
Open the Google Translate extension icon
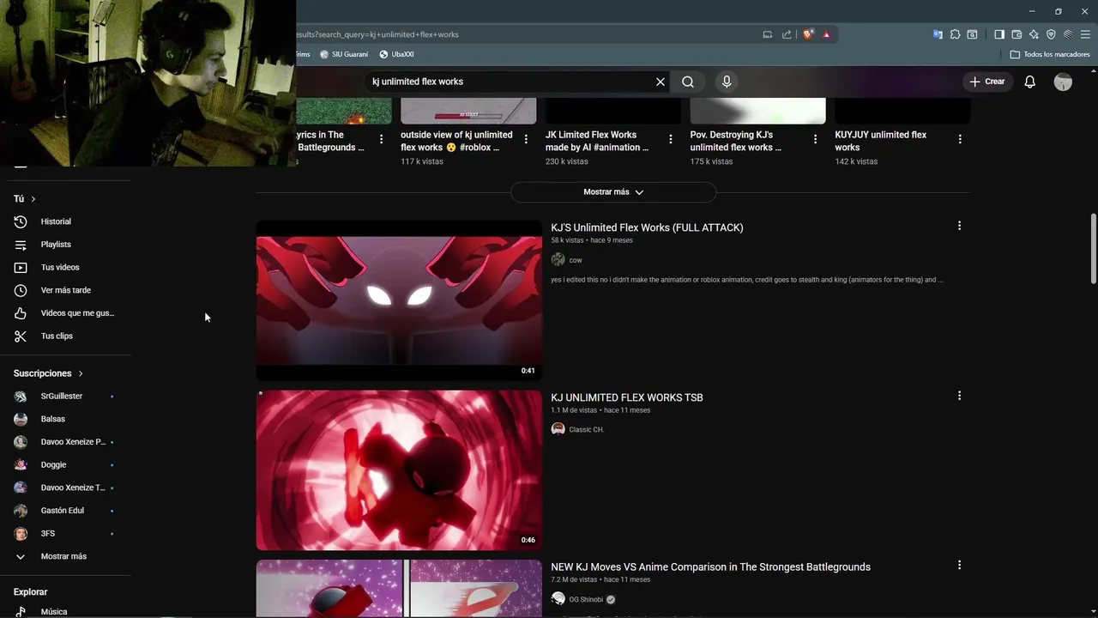938,34
